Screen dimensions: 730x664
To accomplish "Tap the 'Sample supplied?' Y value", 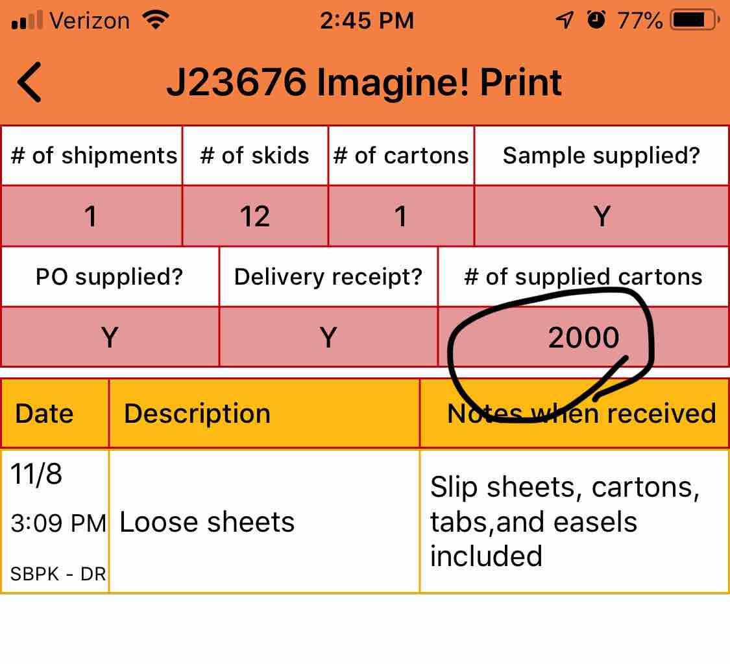I will 602,216.
